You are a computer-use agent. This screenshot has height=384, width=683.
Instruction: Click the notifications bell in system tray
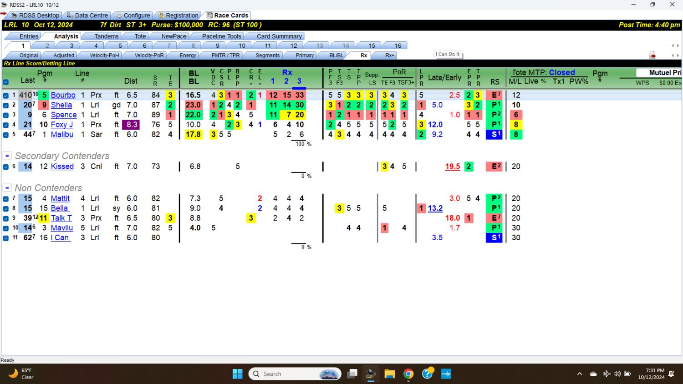[671, 374]
